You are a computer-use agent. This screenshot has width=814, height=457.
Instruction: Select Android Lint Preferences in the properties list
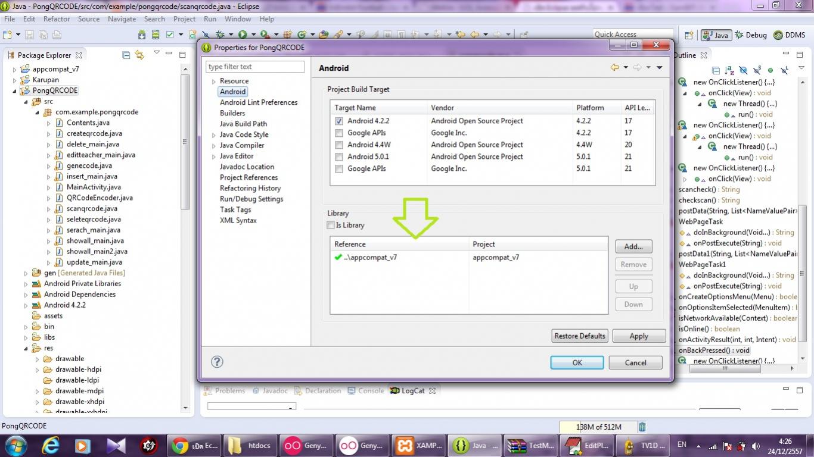[x=259, y=102]
